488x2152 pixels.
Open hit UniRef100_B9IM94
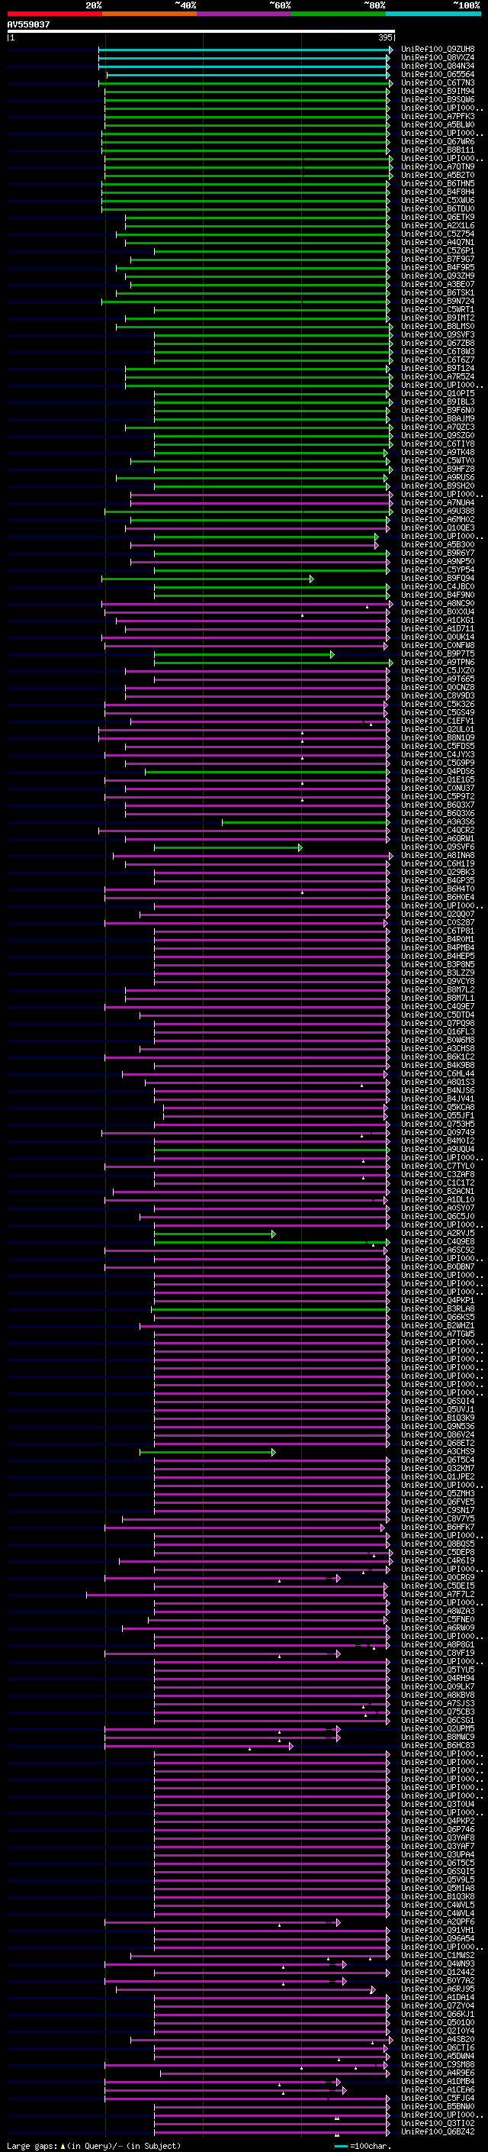tap(438, 91)
